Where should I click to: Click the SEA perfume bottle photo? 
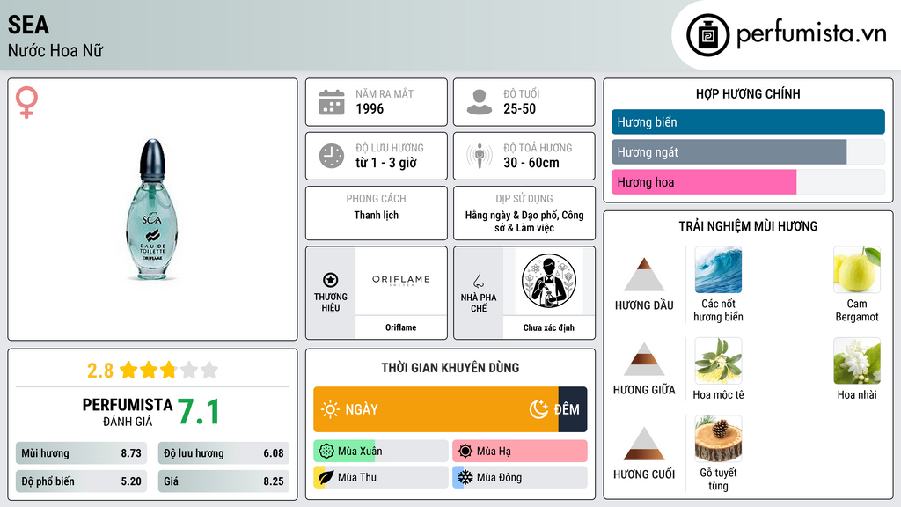coord(151,209)
